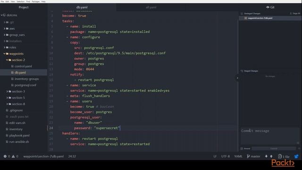Open the inventory-groups file

pos(26,79)
